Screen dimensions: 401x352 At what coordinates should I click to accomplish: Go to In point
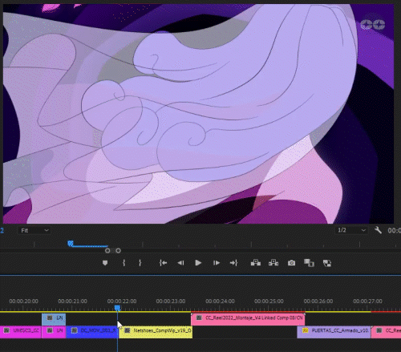coord(163,263)
